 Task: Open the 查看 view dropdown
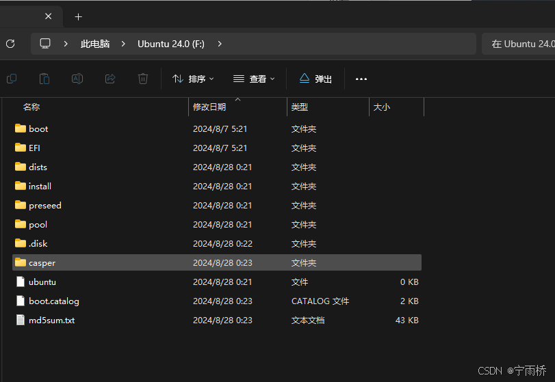[254, 79]
